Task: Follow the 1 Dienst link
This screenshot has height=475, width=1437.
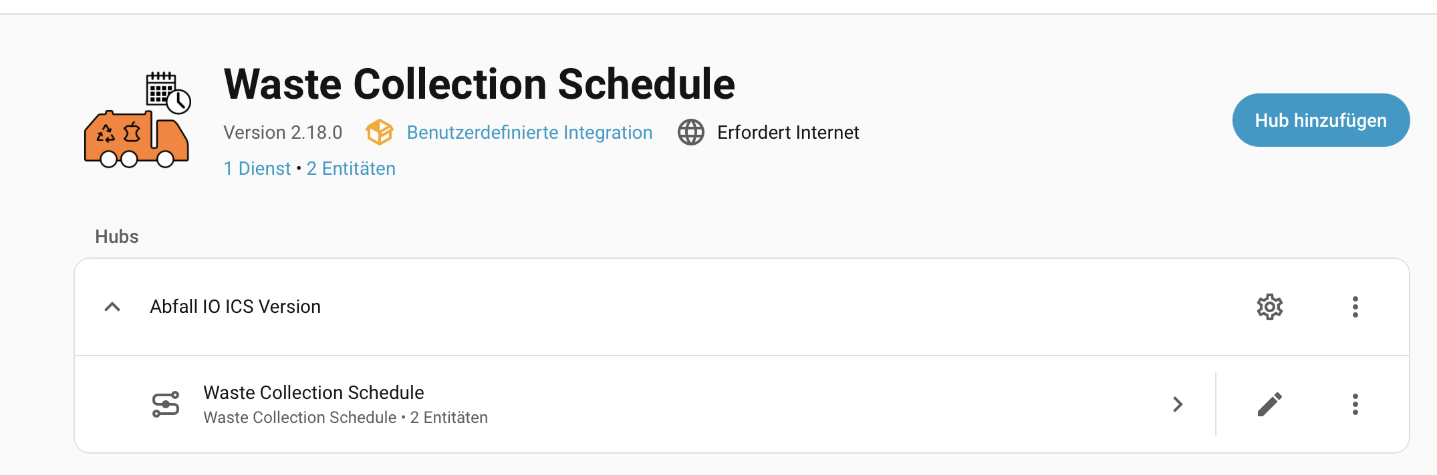Action: (x=257, y=168)
